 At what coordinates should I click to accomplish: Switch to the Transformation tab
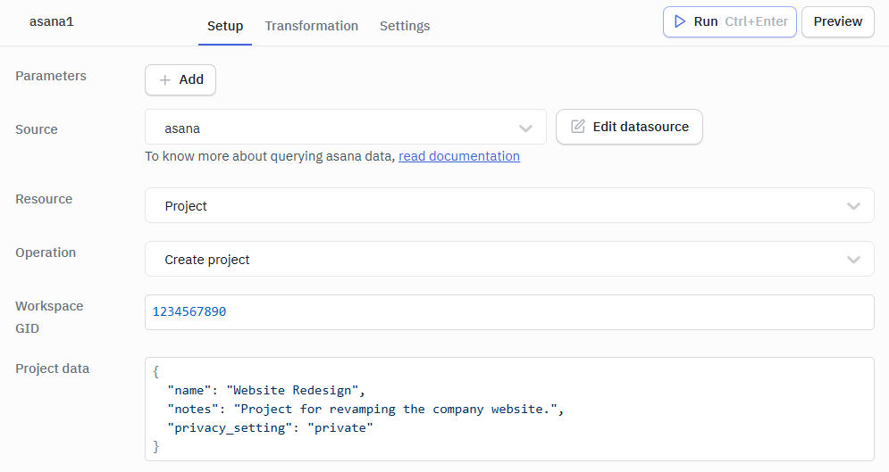pos(311,26)
